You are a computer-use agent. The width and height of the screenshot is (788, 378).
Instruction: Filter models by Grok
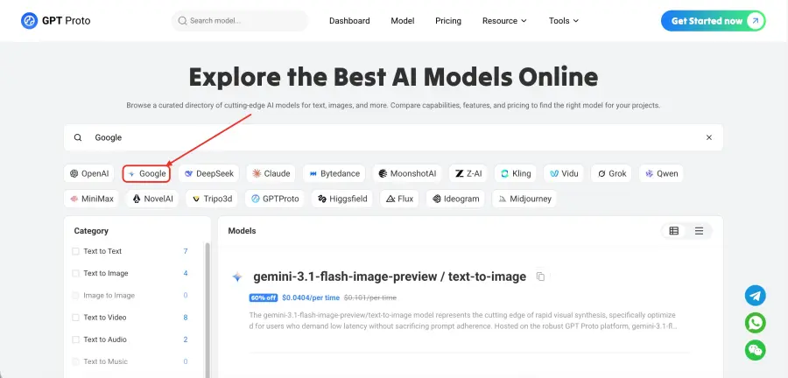tap(612, 174)
